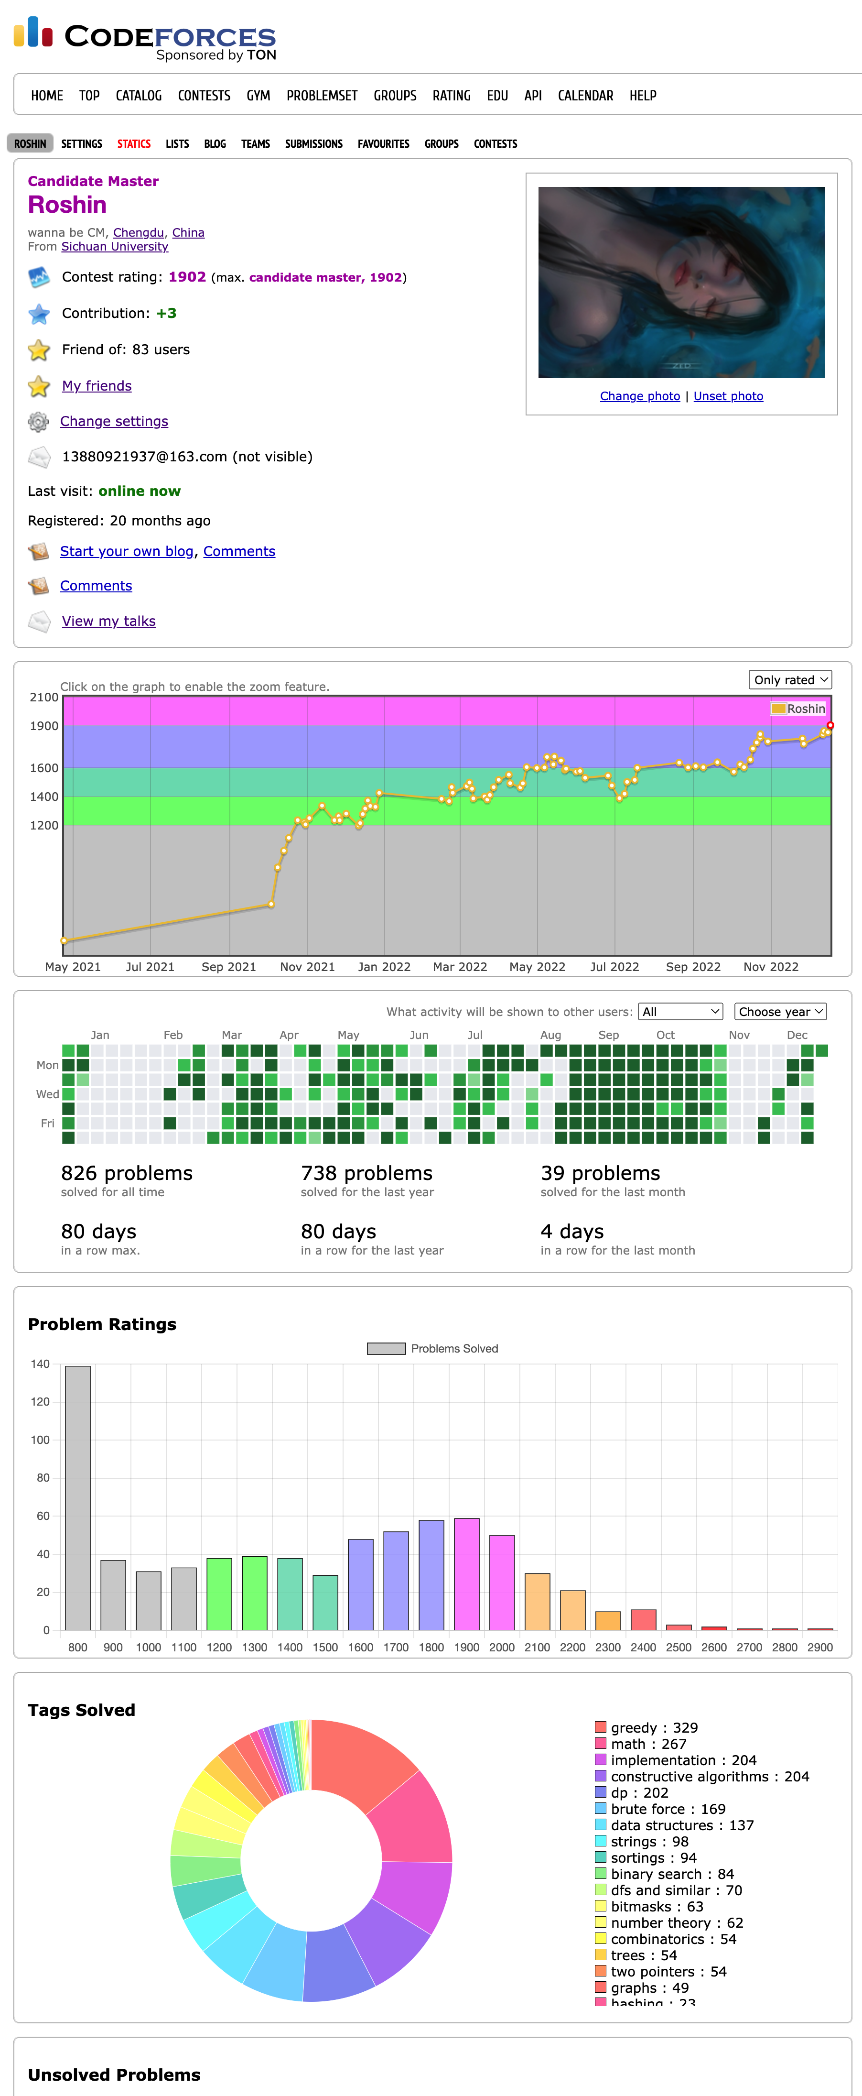The image size is (862, 2096).
Task: Click the 1900 rating bar in Problem Ratings
Action: point(467,1574)
